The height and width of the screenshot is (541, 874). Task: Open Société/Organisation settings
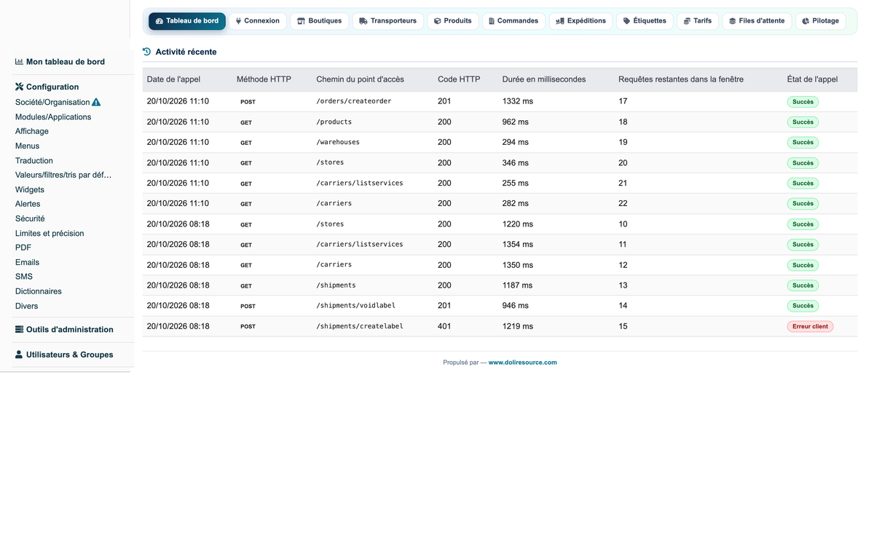tap(52, 102)
